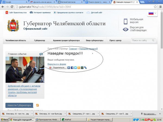Open Пресс-центр menu
The height and width of the screenshot is (122, 163).
(x=115, y=40)
